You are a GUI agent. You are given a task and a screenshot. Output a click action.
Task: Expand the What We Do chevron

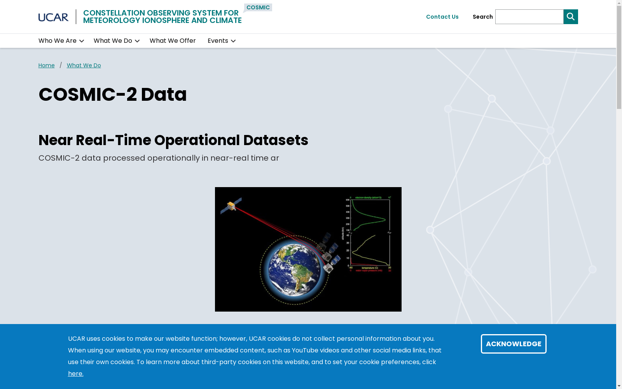pyautogui.click(x=137, y=41)
